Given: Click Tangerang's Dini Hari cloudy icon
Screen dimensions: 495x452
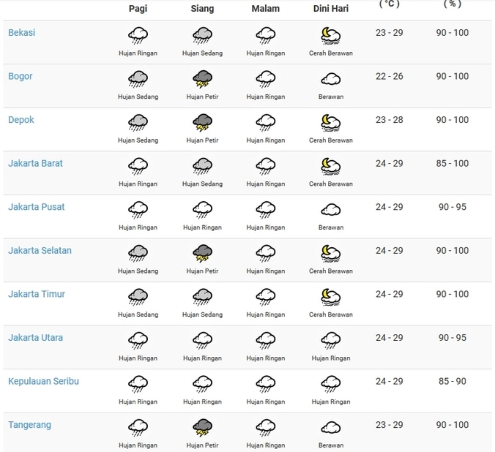Looking at the screenshot, I should point(330,427).
